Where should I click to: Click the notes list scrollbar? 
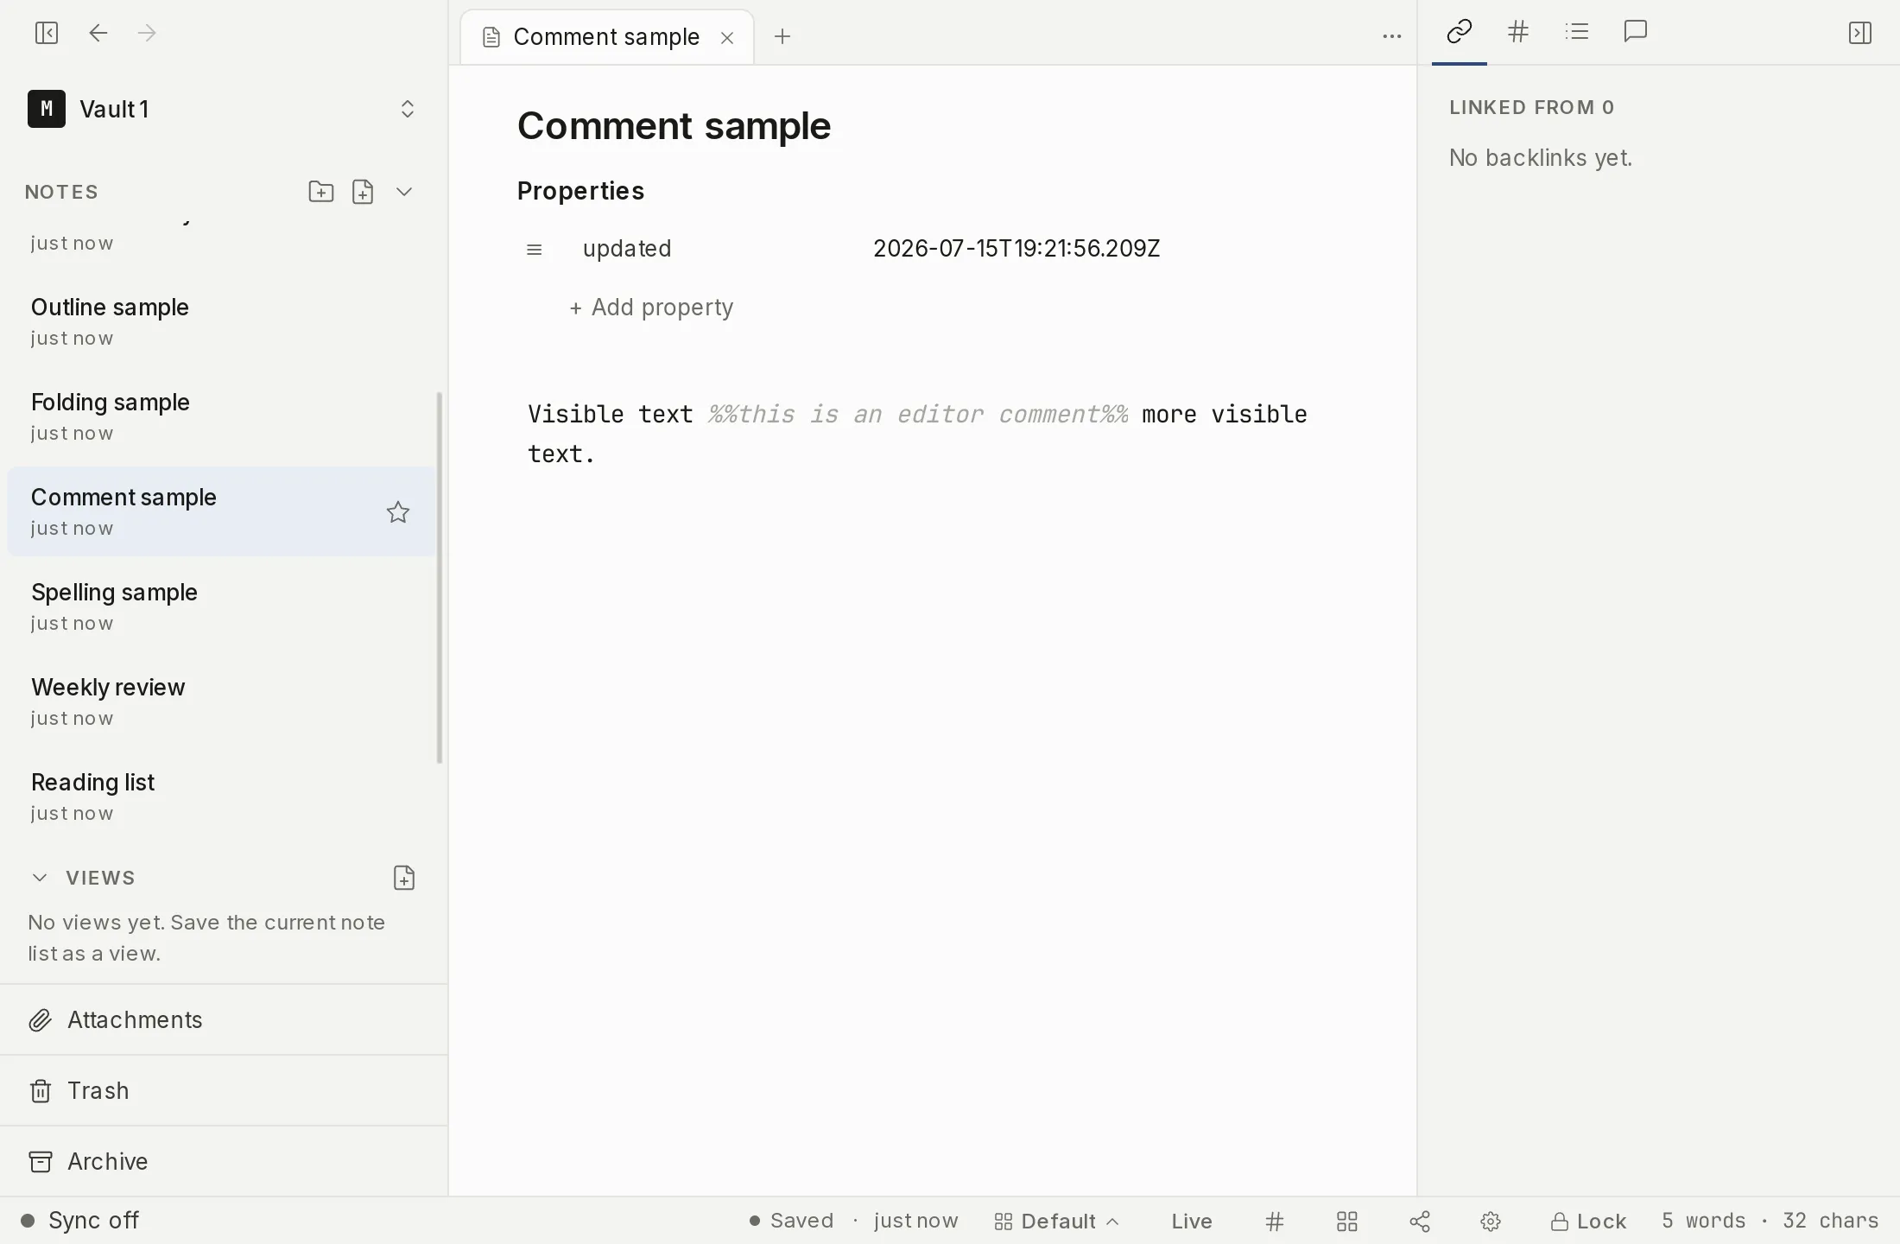pyautogui.click(x=440, y=577)
